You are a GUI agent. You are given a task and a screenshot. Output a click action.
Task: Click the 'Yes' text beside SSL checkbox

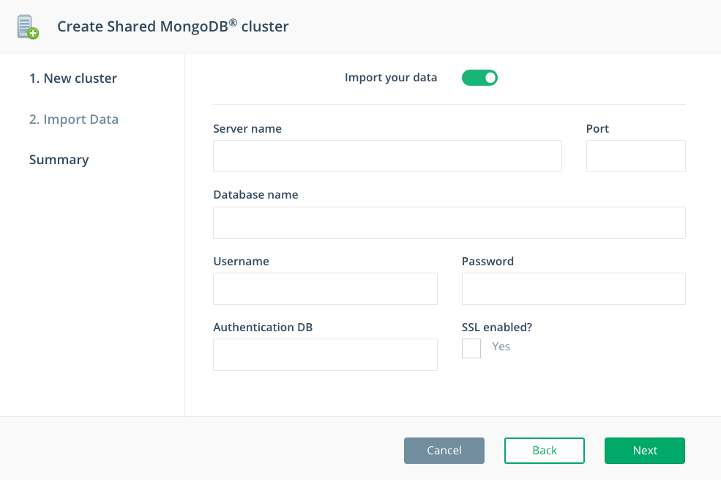pyautogui.click(x=501, y=347)
